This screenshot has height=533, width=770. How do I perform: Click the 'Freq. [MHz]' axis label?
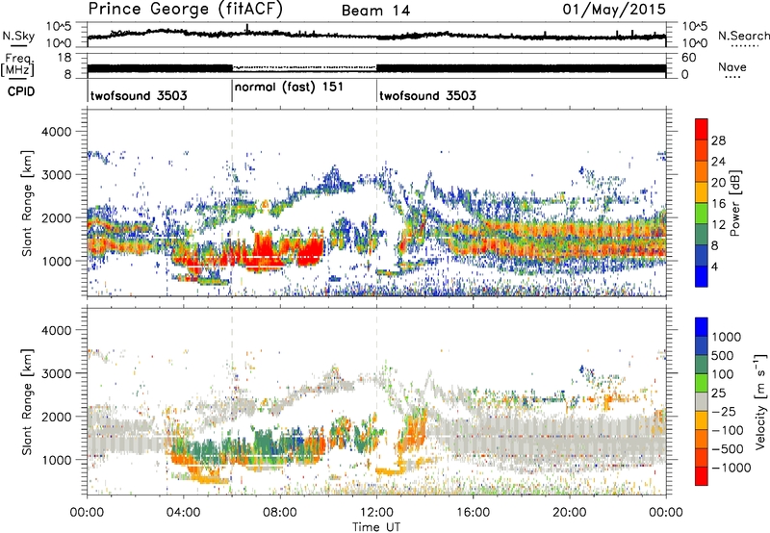coord(17,64)
